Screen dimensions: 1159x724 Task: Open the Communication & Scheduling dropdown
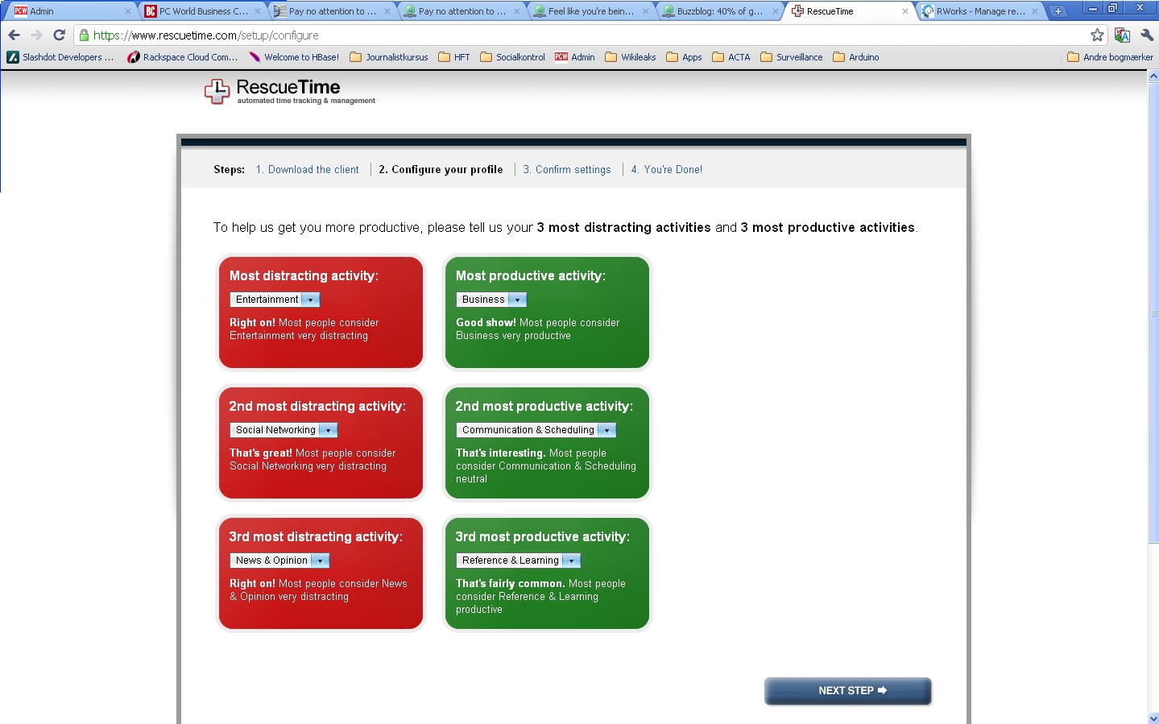click(536, 430)
